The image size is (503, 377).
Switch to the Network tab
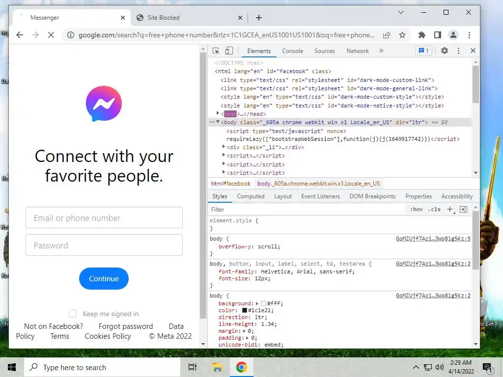point(358,51)
